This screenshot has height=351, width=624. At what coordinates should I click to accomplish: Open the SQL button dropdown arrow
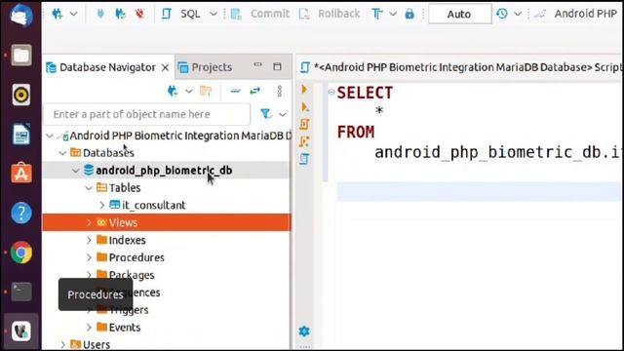(214, 14)
